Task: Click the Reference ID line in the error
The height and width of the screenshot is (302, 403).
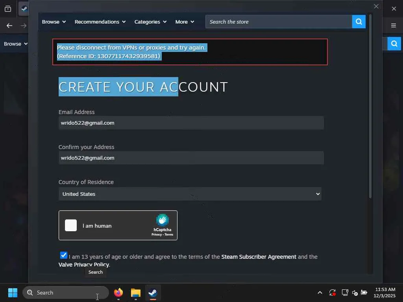Action: point(109,56)
